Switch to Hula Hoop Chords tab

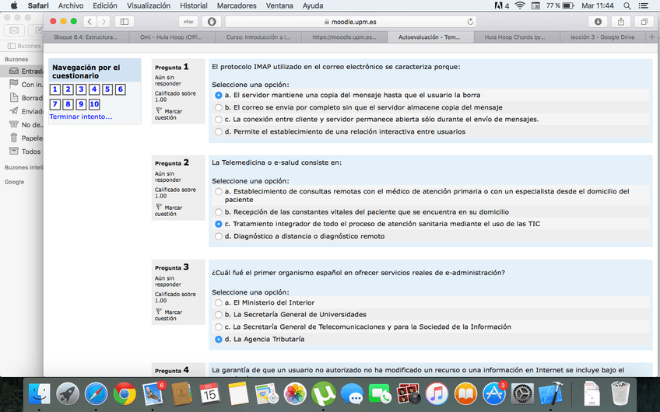(x=514, y=37)
